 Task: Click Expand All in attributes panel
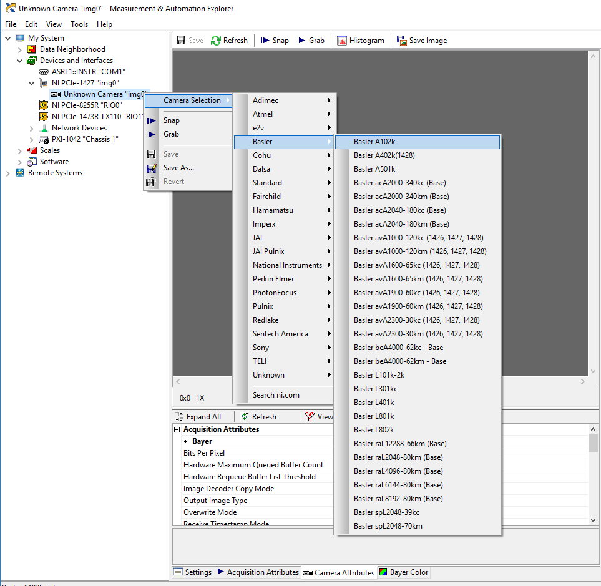click(197, 417)
